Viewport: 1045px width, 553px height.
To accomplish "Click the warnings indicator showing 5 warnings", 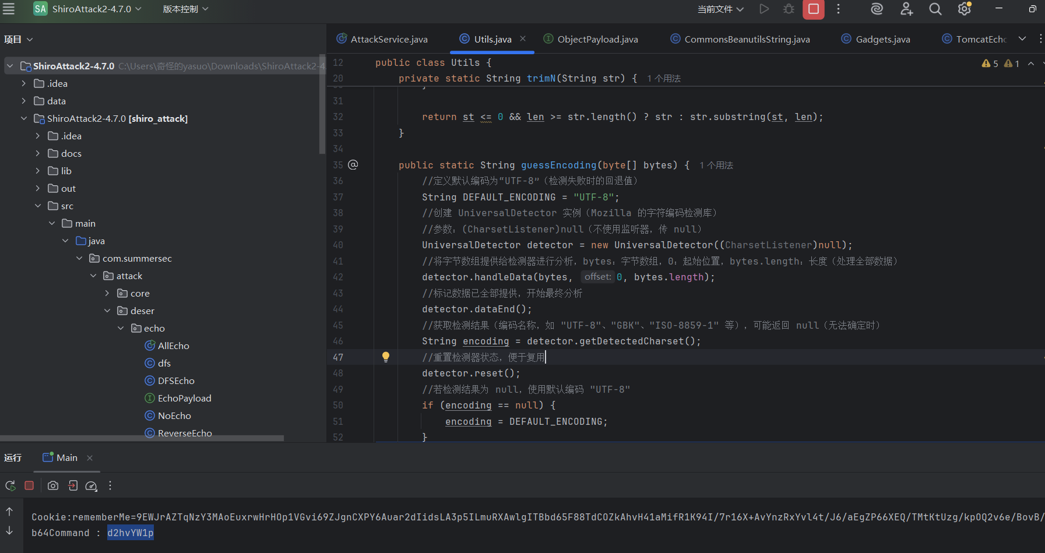I will coord(990,64).
